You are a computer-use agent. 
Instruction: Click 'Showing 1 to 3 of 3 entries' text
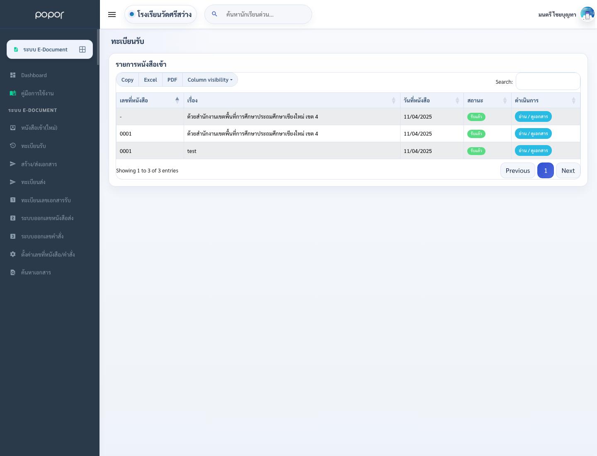coord(147,170)
